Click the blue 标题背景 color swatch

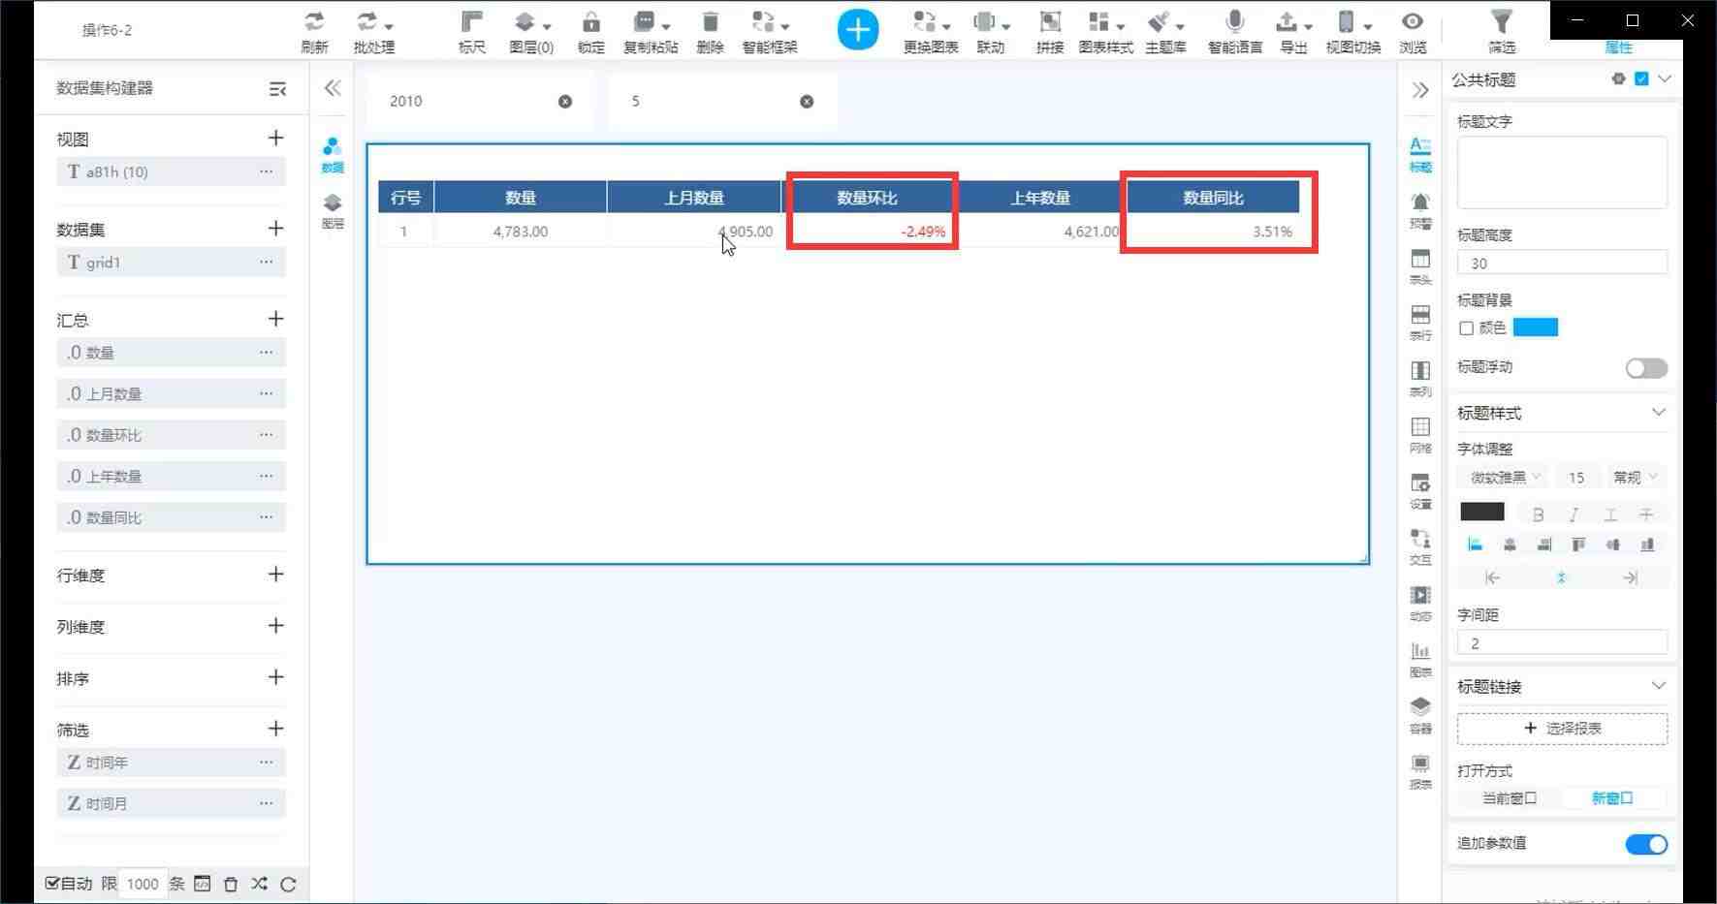pos(1535,327)
